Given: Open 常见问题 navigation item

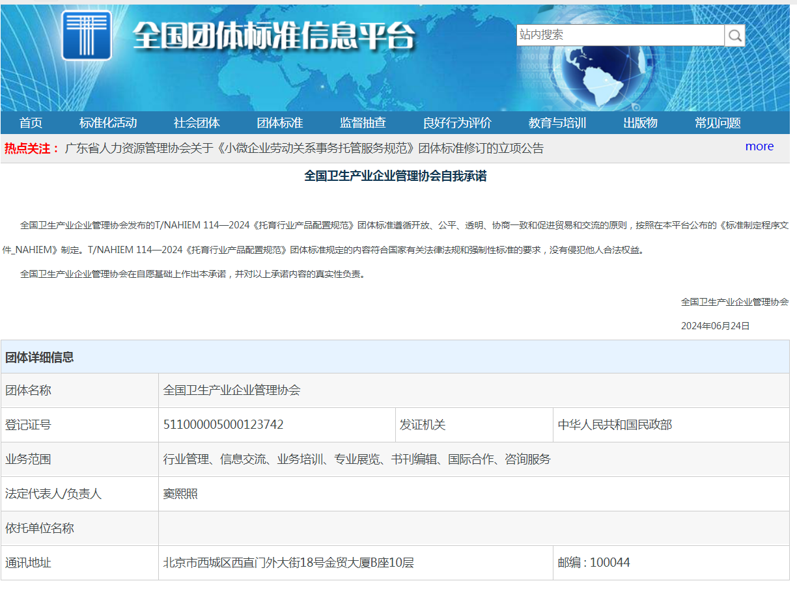Looking at the screenshot, I should pyautogui.click(x=718, y=123).
